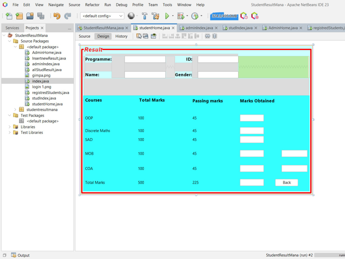Click the Open Project icon
This screenshot has width=345, height=259.
[x=30, y=16]
